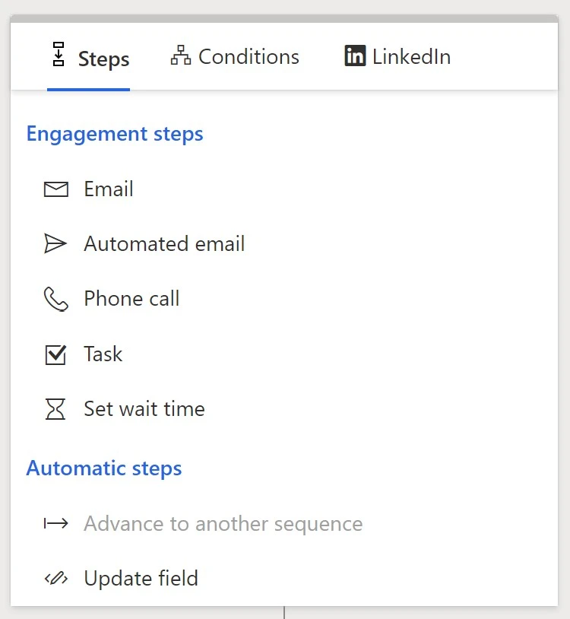The height and width of the screenshot is (619, 570).
Task: Click the envelope icon beside Email
Action: point(56,189)
